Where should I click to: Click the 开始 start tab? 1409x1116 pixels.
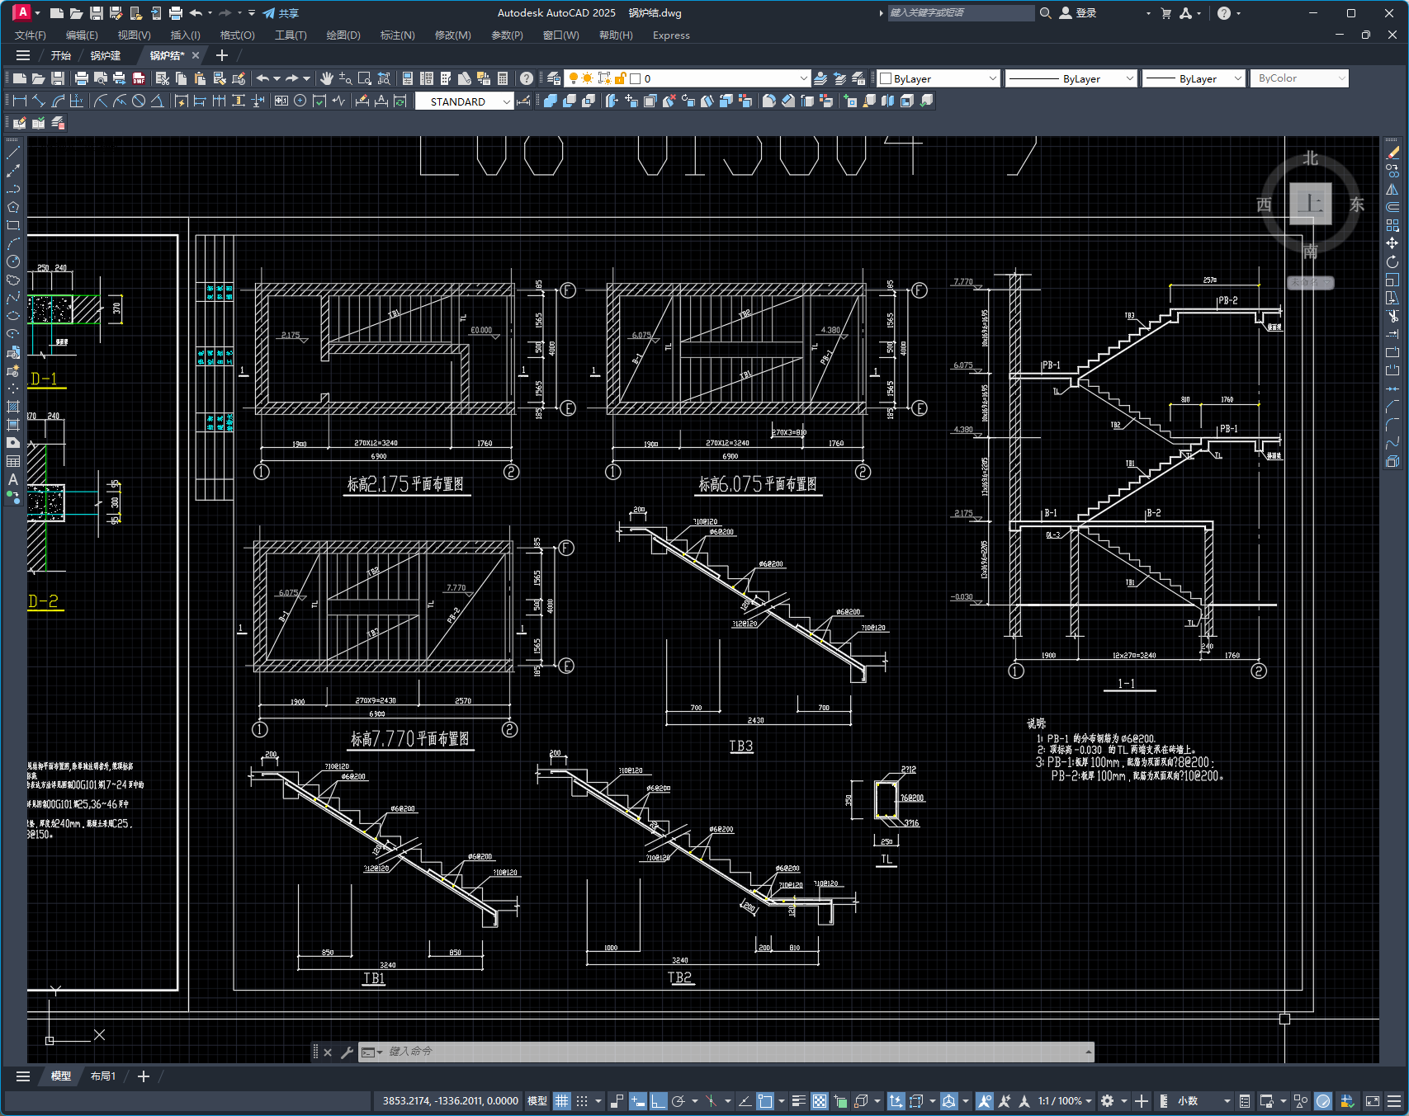pos(61,55)
